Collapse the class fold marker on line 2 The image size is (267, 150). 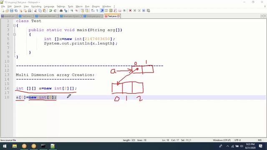tap(15, 25)
